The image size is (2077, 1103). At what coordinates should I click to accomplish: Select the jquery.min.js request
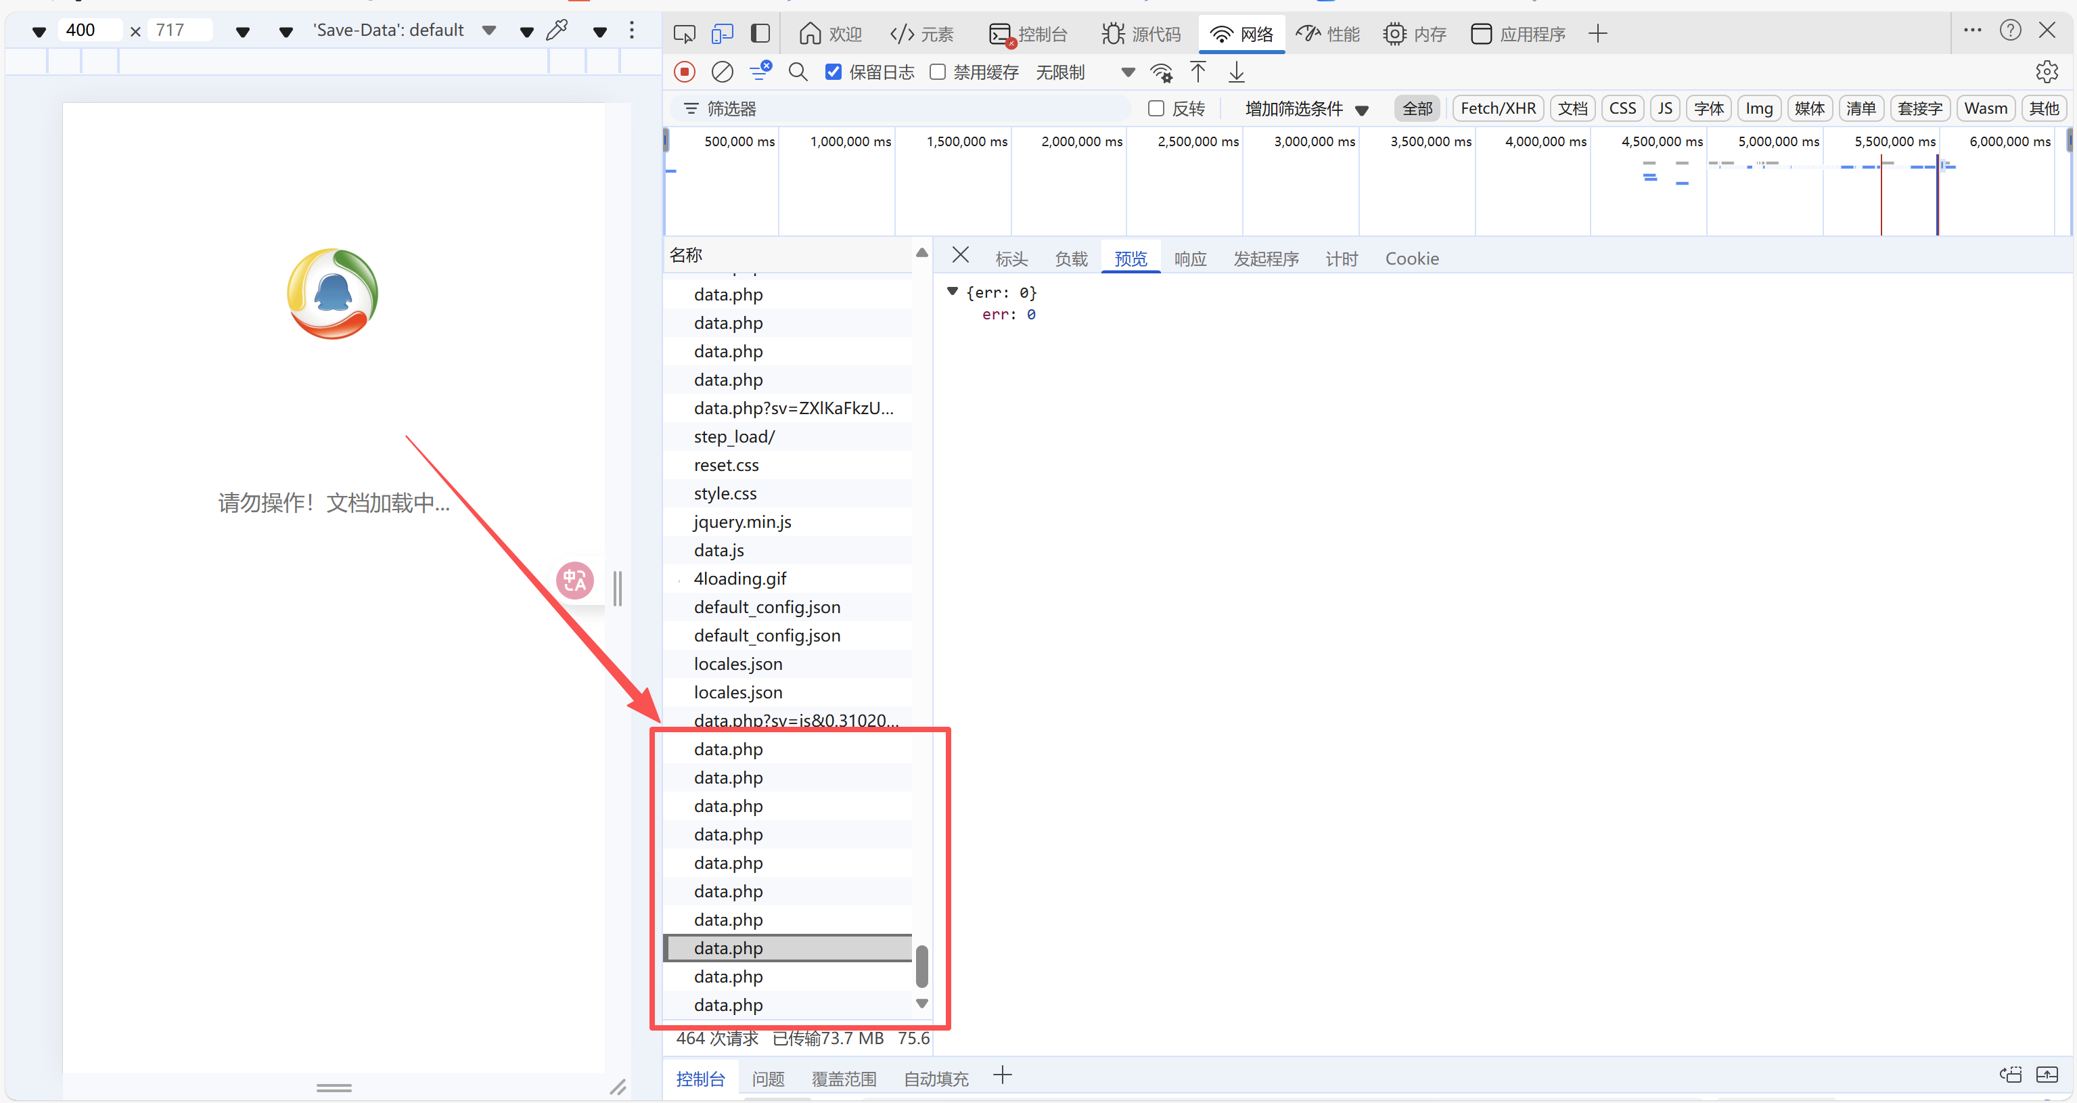point(741,522)
